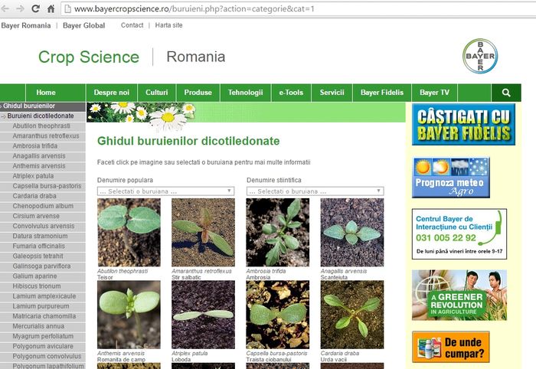Image resolution: width=536 pixels, height=369 pixels.
Task: Click the Bayer cross logo
Action: [480, 56]
